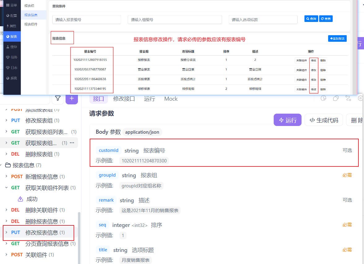The width and height of the screenshot is (364, 264).
Task: Click the title parameter name
Action: 103,249
